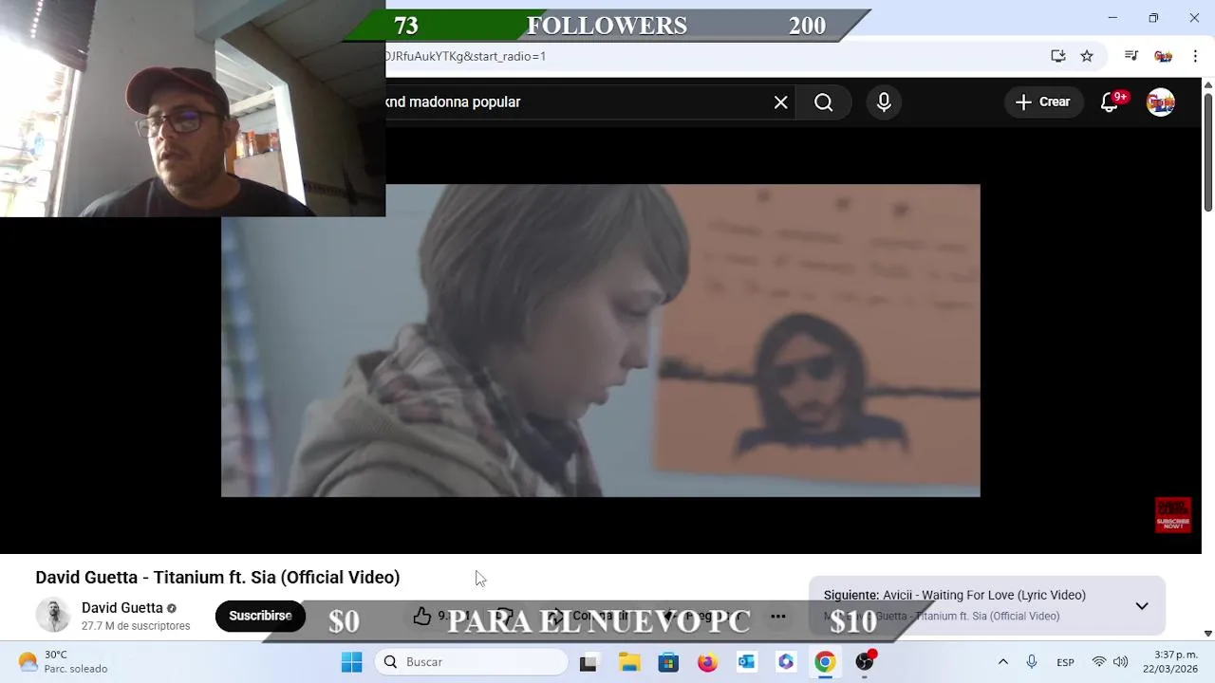Open Chrome three-dot menu

point(1195,56)
